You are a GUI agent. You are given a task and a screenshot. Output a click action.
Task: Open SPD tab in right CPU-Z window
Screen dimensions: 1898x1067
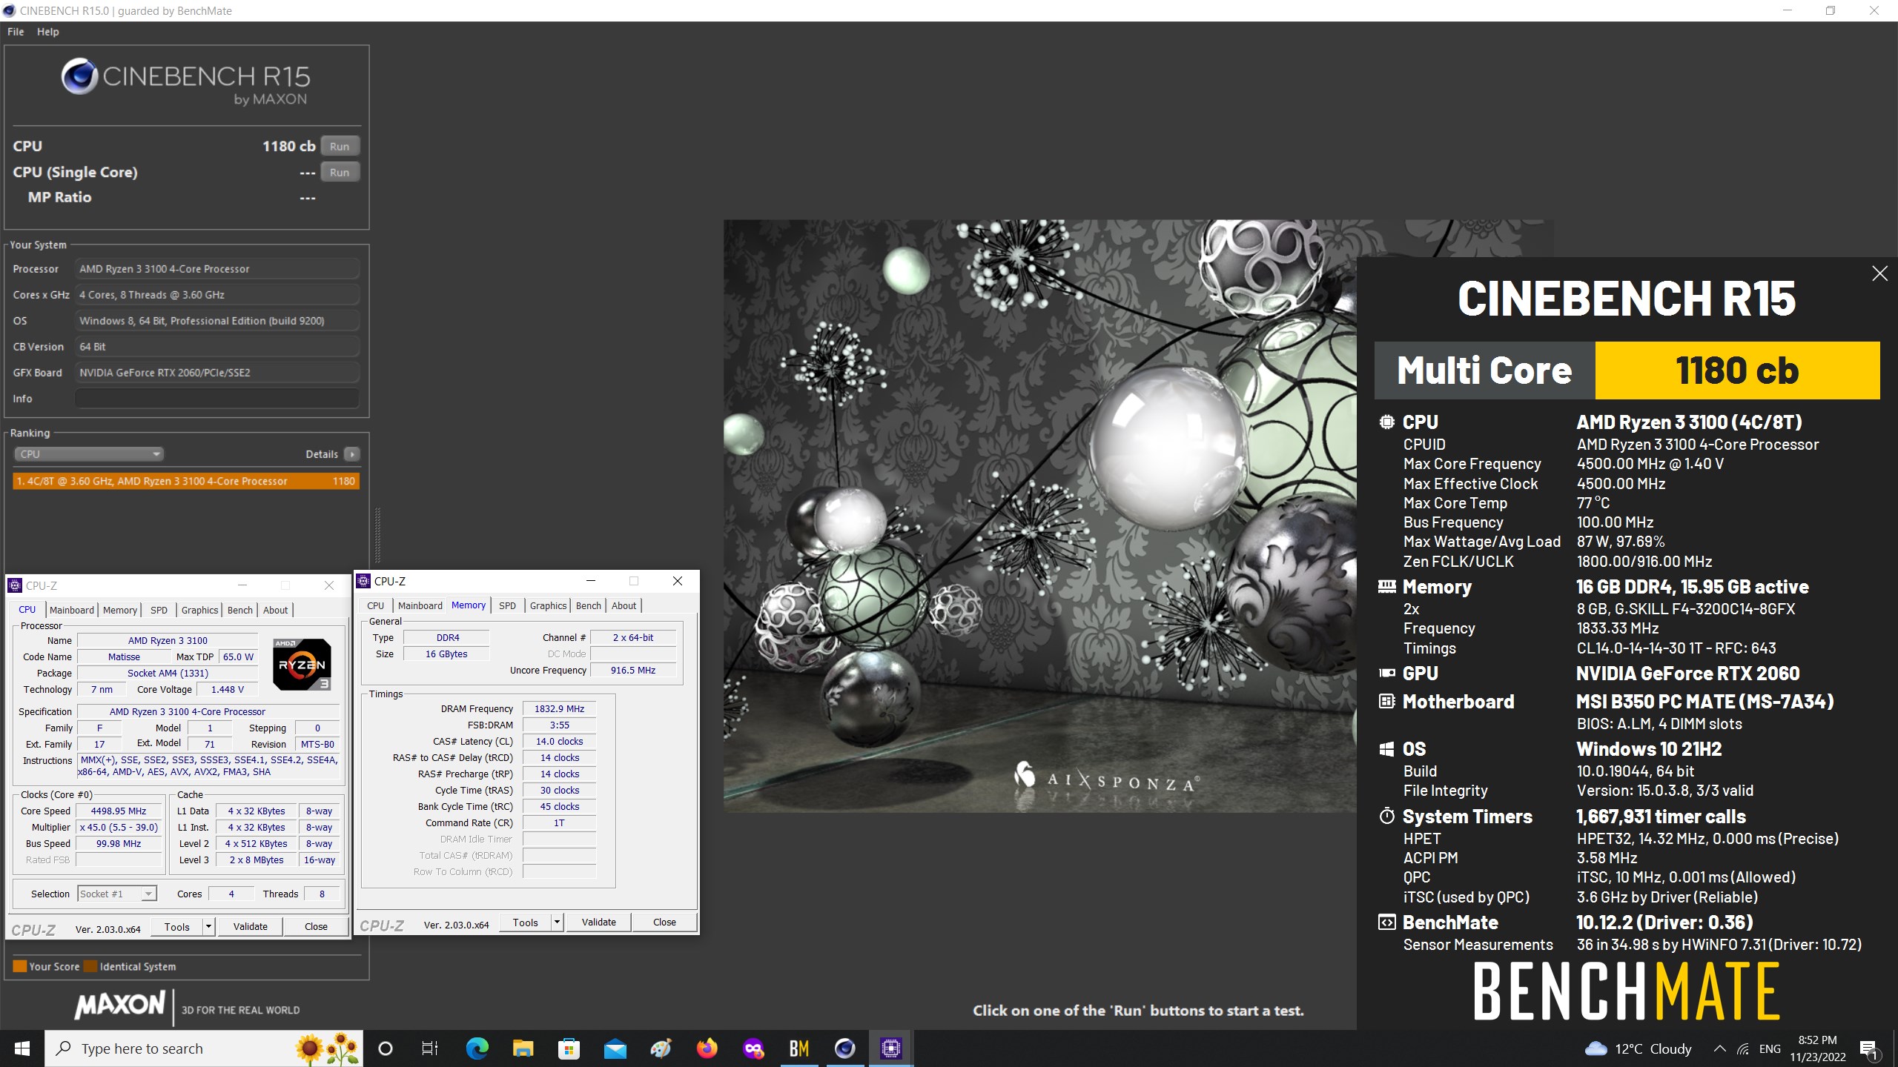pos(507,605)
